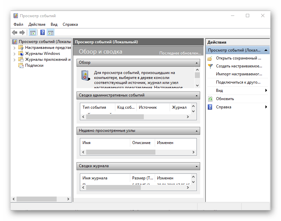Image resolution: width=281 pixels, height=221 pixels.
Task: Click the Последнее обновление text in header
Action: [x=180, y=53]
